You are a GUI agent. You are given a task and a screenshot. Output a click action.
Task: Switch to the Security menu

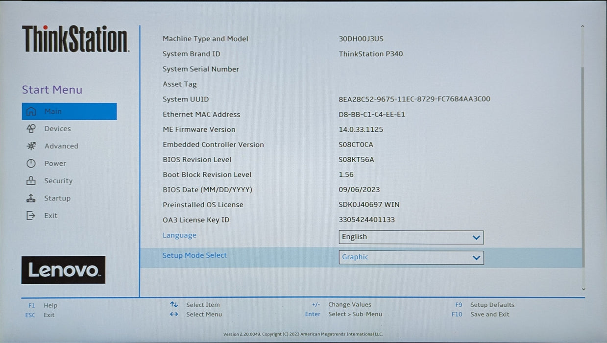[x=58, y=181]
